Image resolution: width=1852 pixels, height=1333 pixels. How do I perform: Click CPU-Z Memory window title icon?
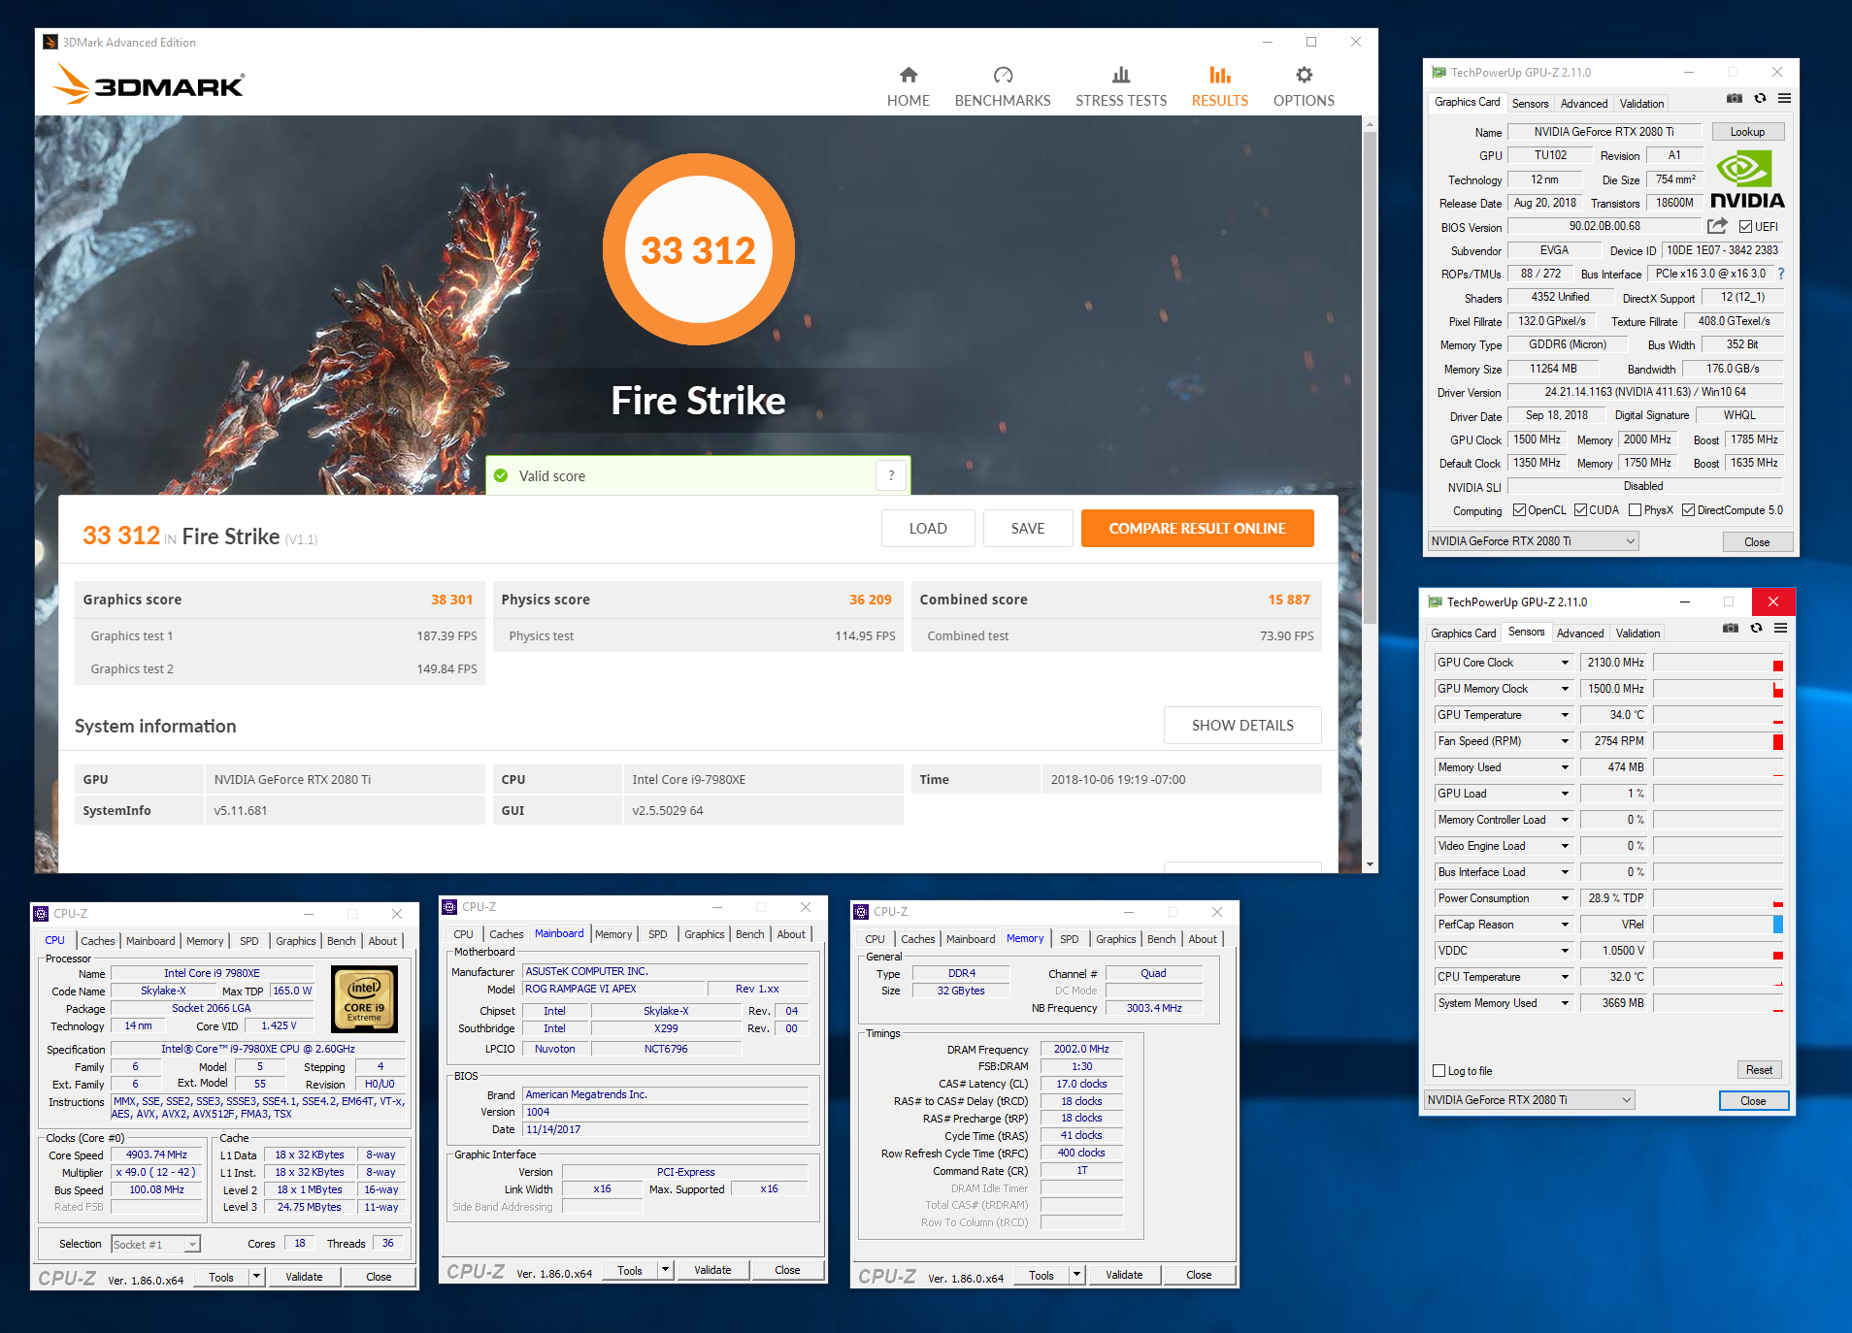(x=861, y=912)
